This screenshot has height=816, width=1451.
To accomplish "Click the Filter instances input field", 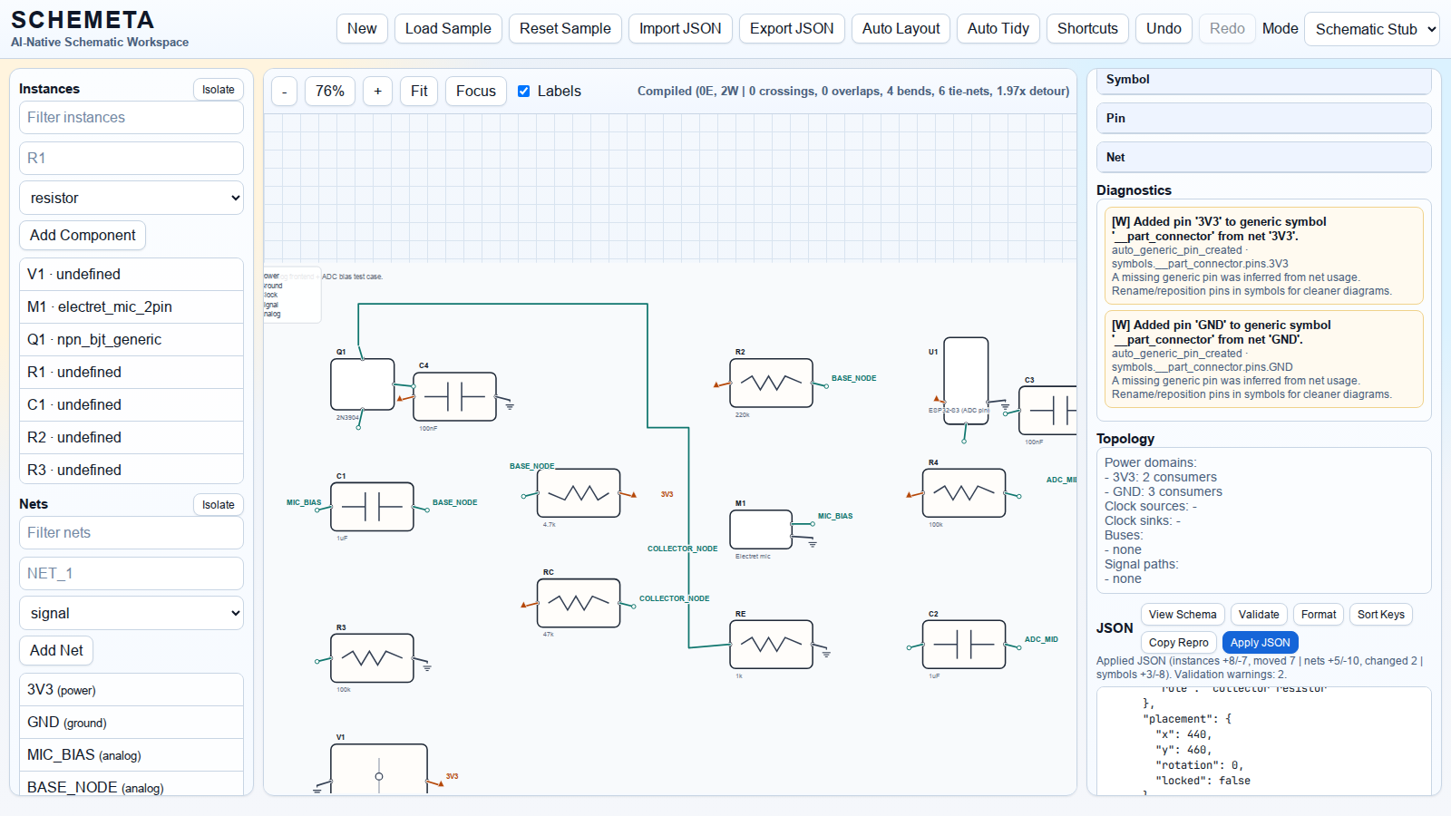I will click(x=131, y=117).
